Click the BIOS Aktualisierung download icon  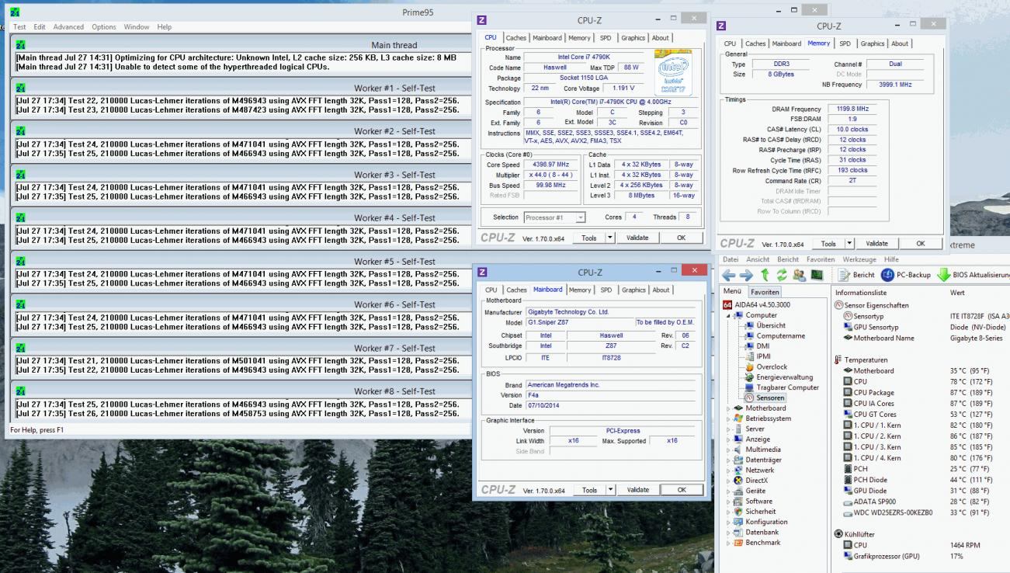click(943, 275)
